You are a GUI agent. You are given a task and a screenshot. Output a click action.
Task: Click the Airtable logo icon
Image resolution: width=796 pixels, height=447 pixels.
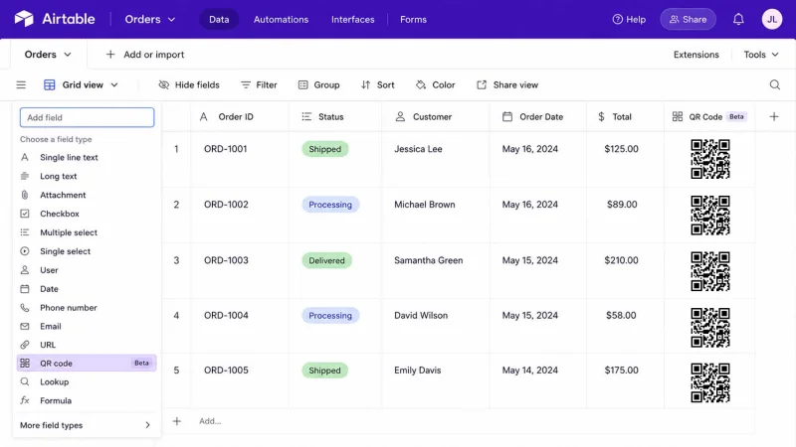pos(24,19)
